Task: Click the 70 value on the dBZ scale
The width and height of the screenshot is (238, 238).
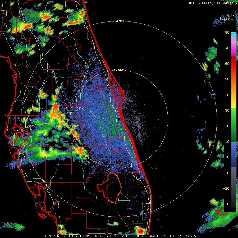Action: coord(227,48)
